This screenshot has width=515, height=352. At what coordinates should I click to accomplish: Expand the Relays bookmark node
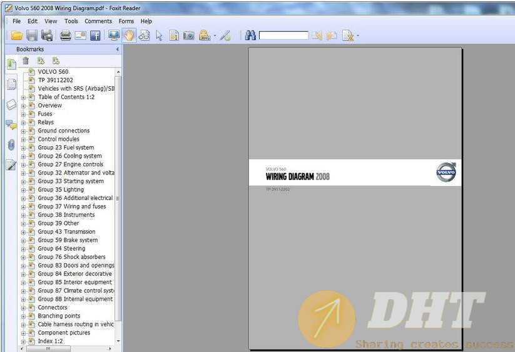click(x=23, y=123)
